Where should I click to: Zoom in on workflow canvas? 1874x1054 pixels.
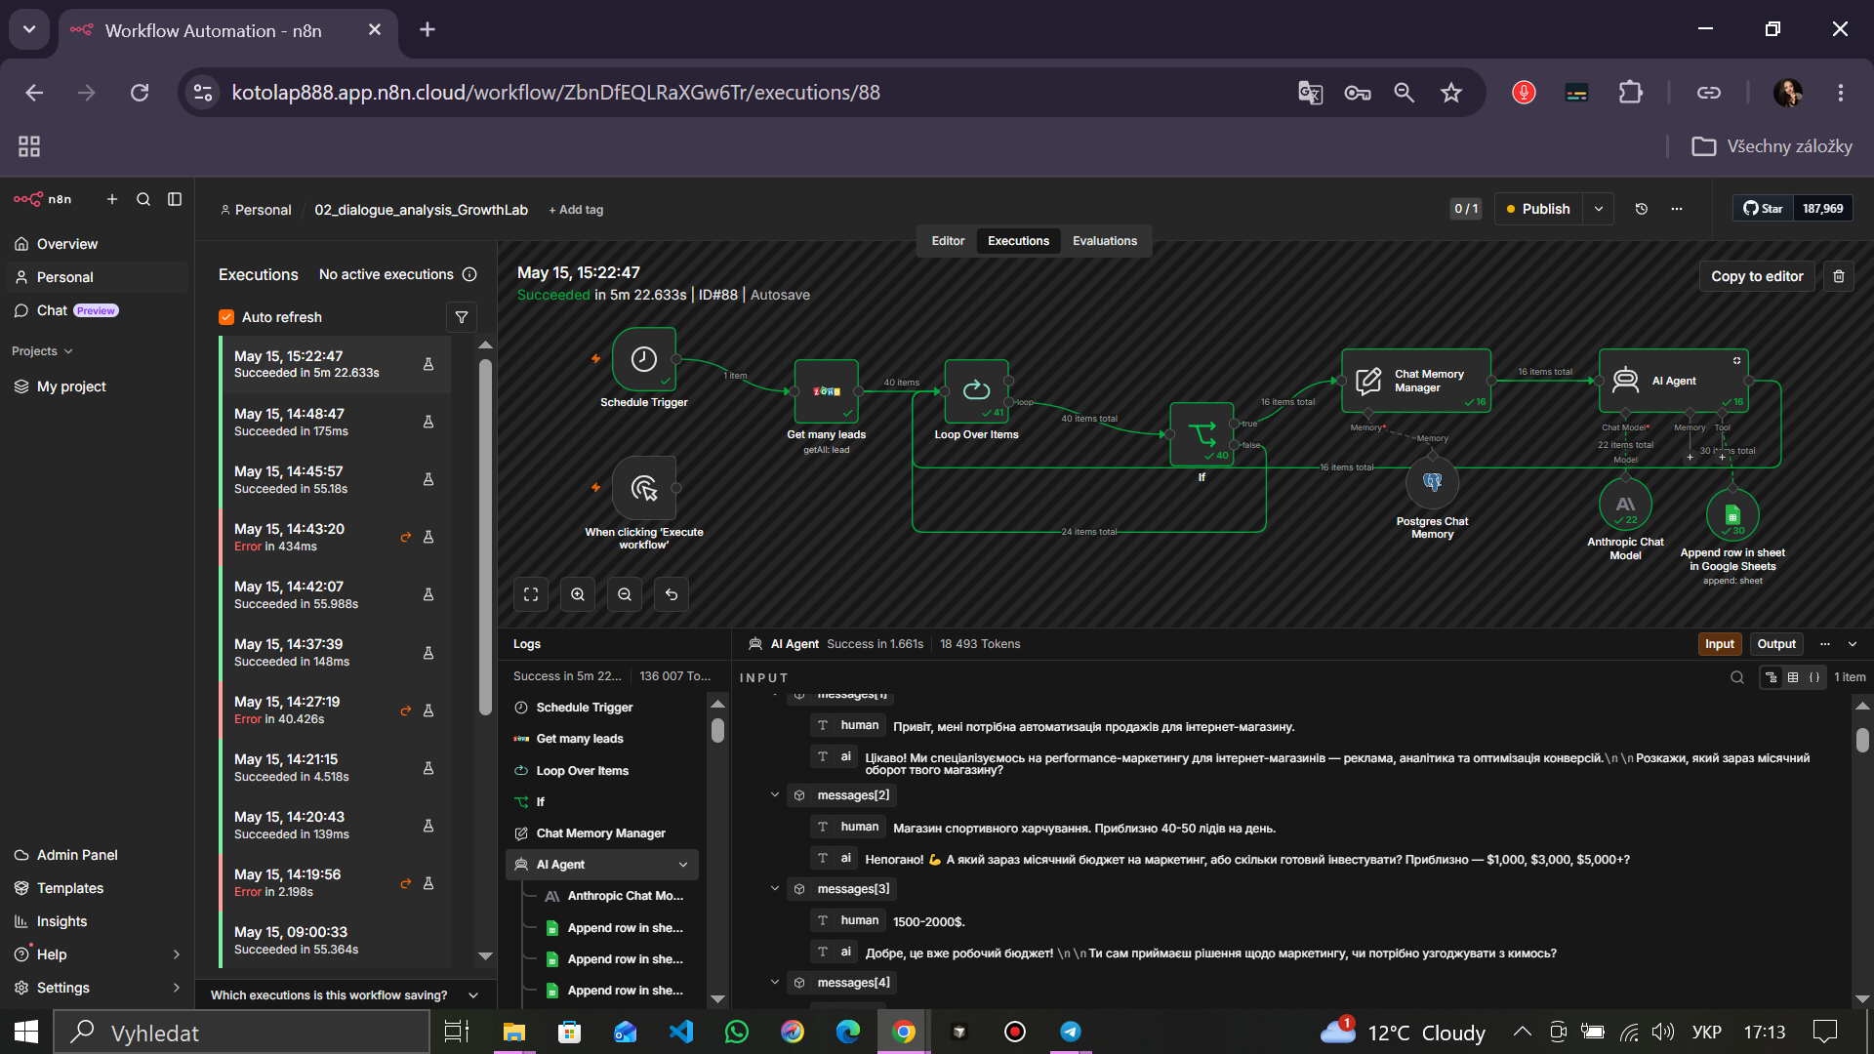pyautogui.click(x=578, y=594)
